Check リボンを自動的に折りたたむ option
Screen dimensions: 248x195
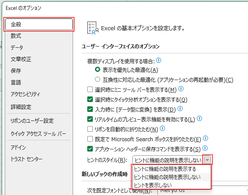click(90, 129)
